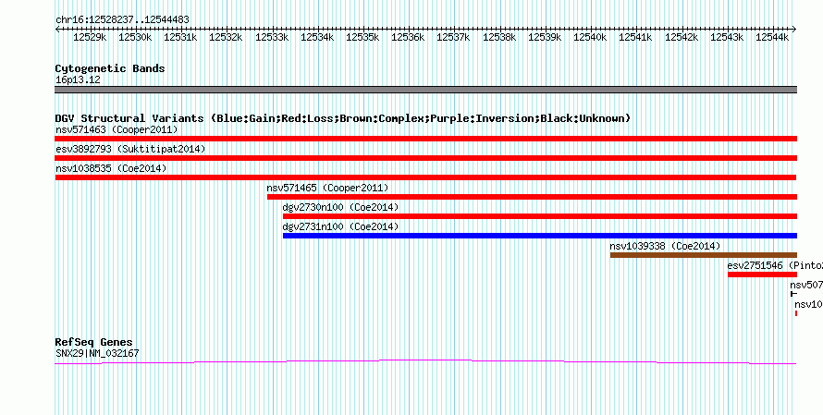The height and width of the screenshot is (415, 823).
Task: Click the DGV Structural Variants track title
Action: pos(343,118)
